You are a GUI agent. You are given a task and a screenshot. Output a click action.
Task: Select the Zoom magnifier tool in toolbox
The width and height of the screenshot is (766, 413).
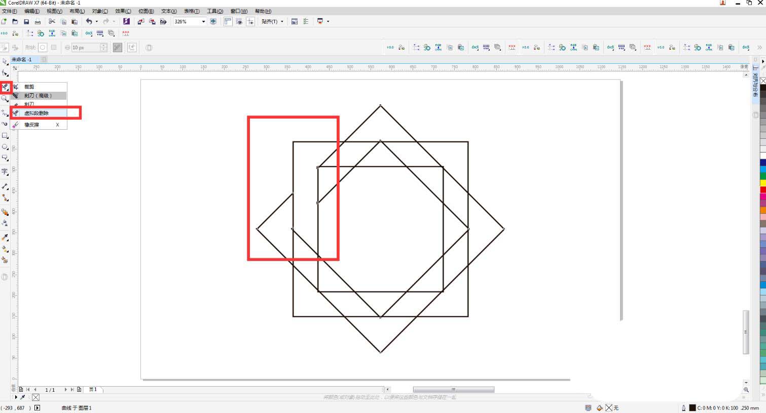pyautogui.click(x=5, y=99)
